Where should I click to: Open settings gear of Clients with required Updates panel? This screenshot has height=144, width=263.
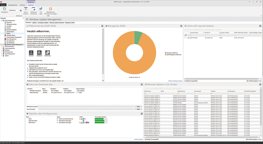click(260, 26)
